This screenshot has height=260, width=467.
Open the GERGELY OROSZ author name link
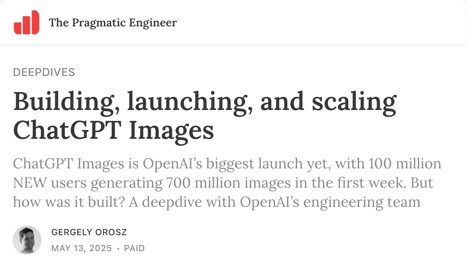[89, 232]
